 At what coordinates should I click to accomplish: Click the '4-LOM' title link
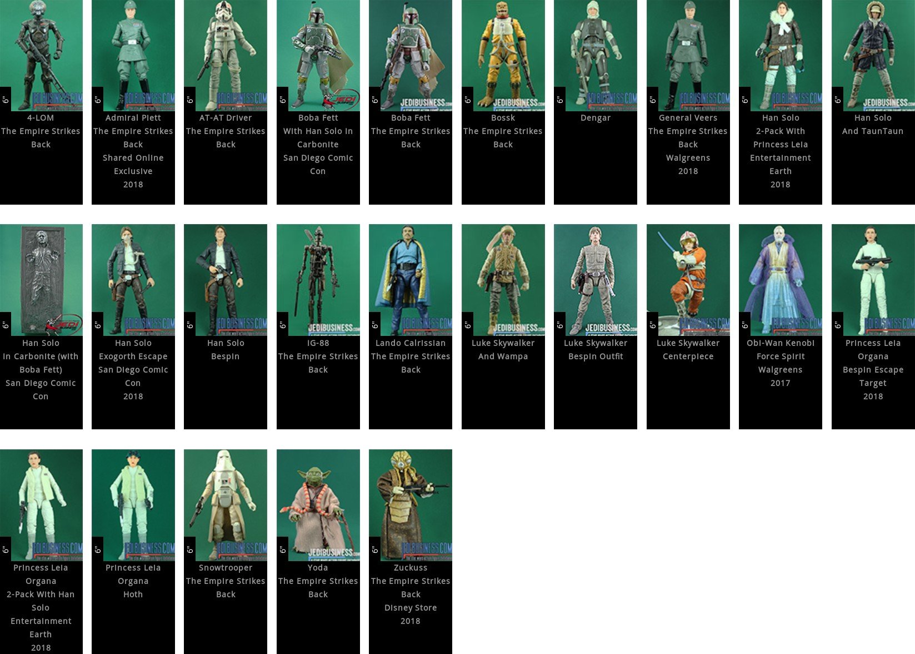pos(41,118)
